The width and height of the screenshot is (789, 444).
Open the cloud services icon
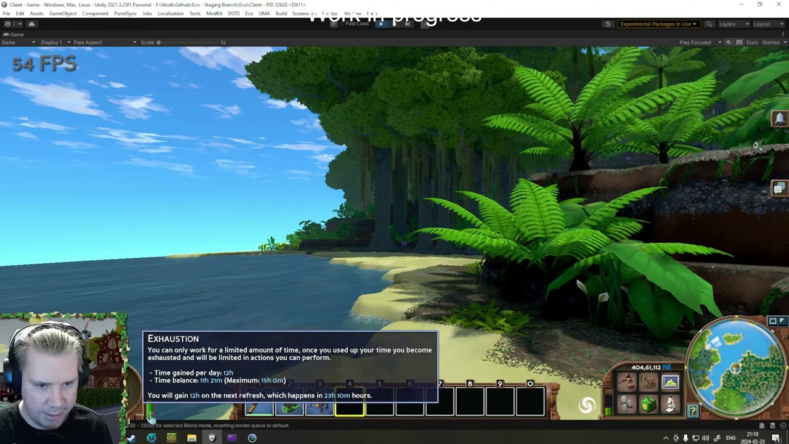31,24
